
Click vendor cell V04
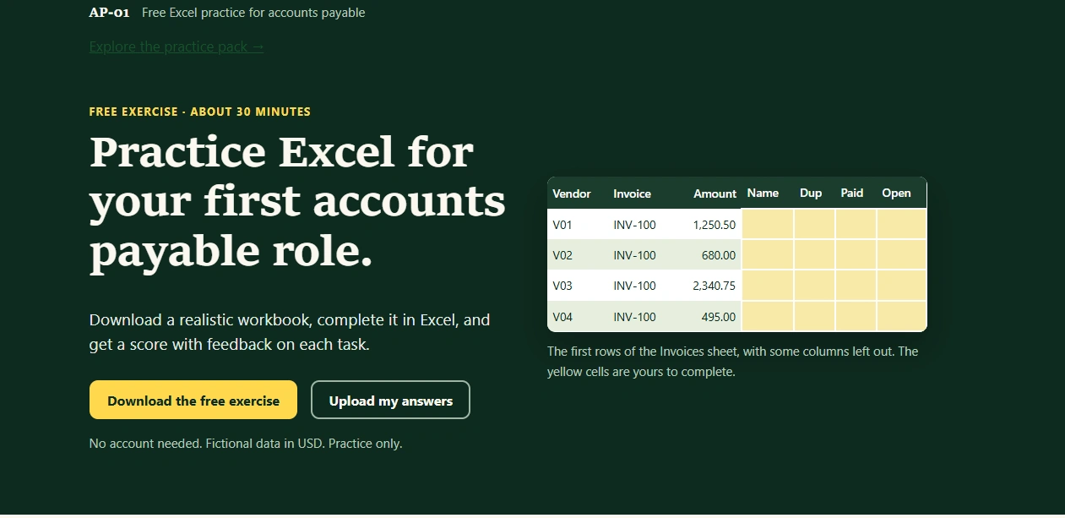click(x=562, y=317)
